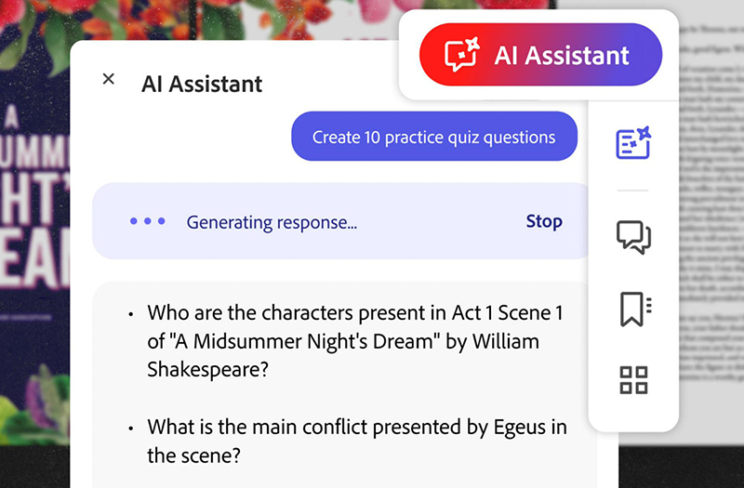Click the three loading dots indicator
Screen dimensions: 744x488
pos(148,221)
